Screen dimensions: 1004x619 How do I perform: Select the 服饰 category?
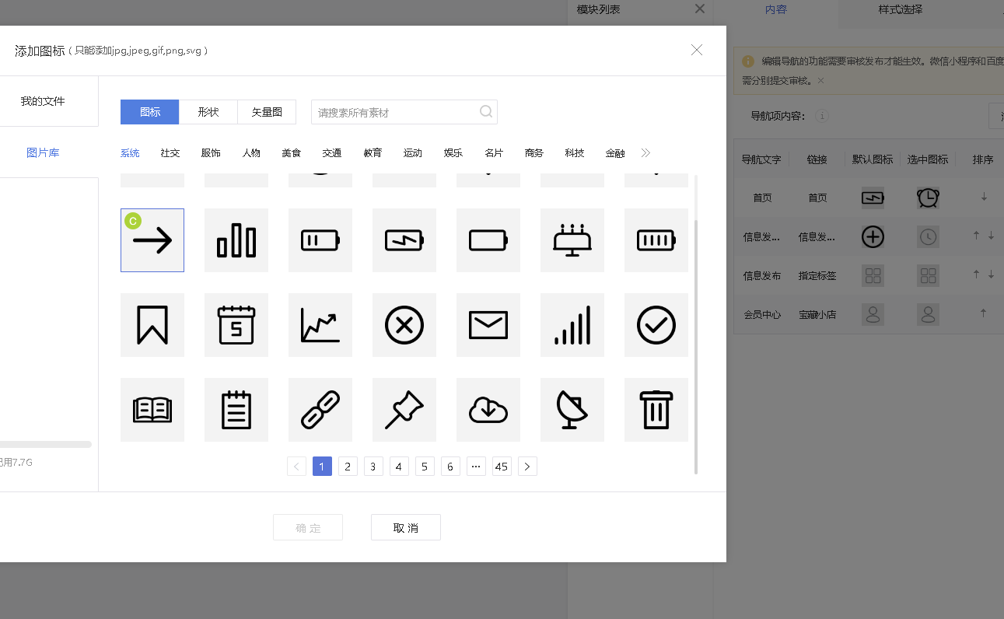211,153
